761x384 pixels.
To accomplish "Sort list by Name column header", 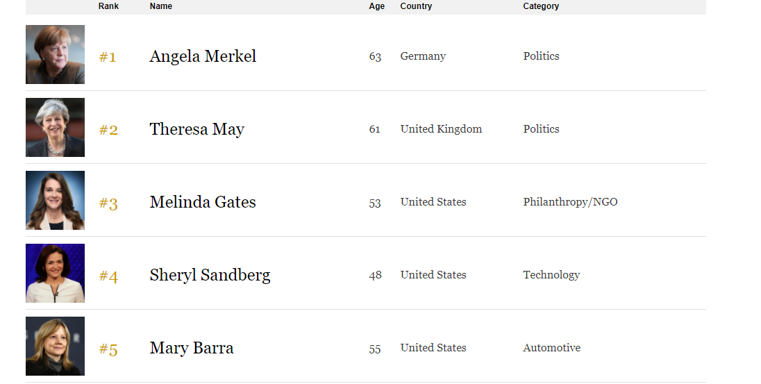I will point(161,6).
